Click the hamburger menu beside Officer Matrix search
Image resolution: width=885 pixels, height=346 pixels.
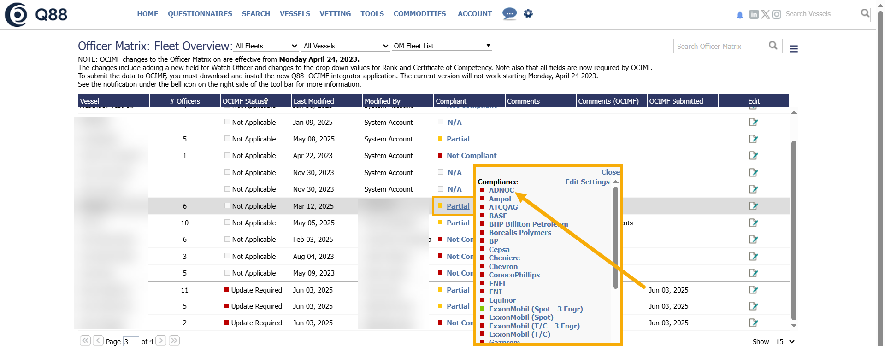coord(793,49)
